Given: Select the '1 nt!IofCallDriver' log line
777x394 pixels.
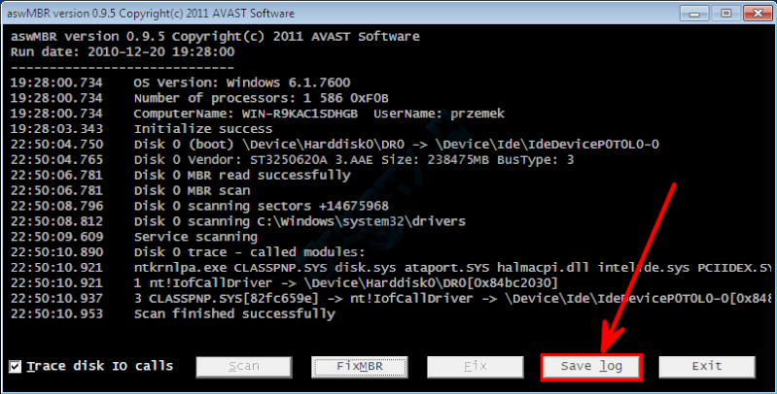Looking at the screenshot, I should [x=284, y=282].
